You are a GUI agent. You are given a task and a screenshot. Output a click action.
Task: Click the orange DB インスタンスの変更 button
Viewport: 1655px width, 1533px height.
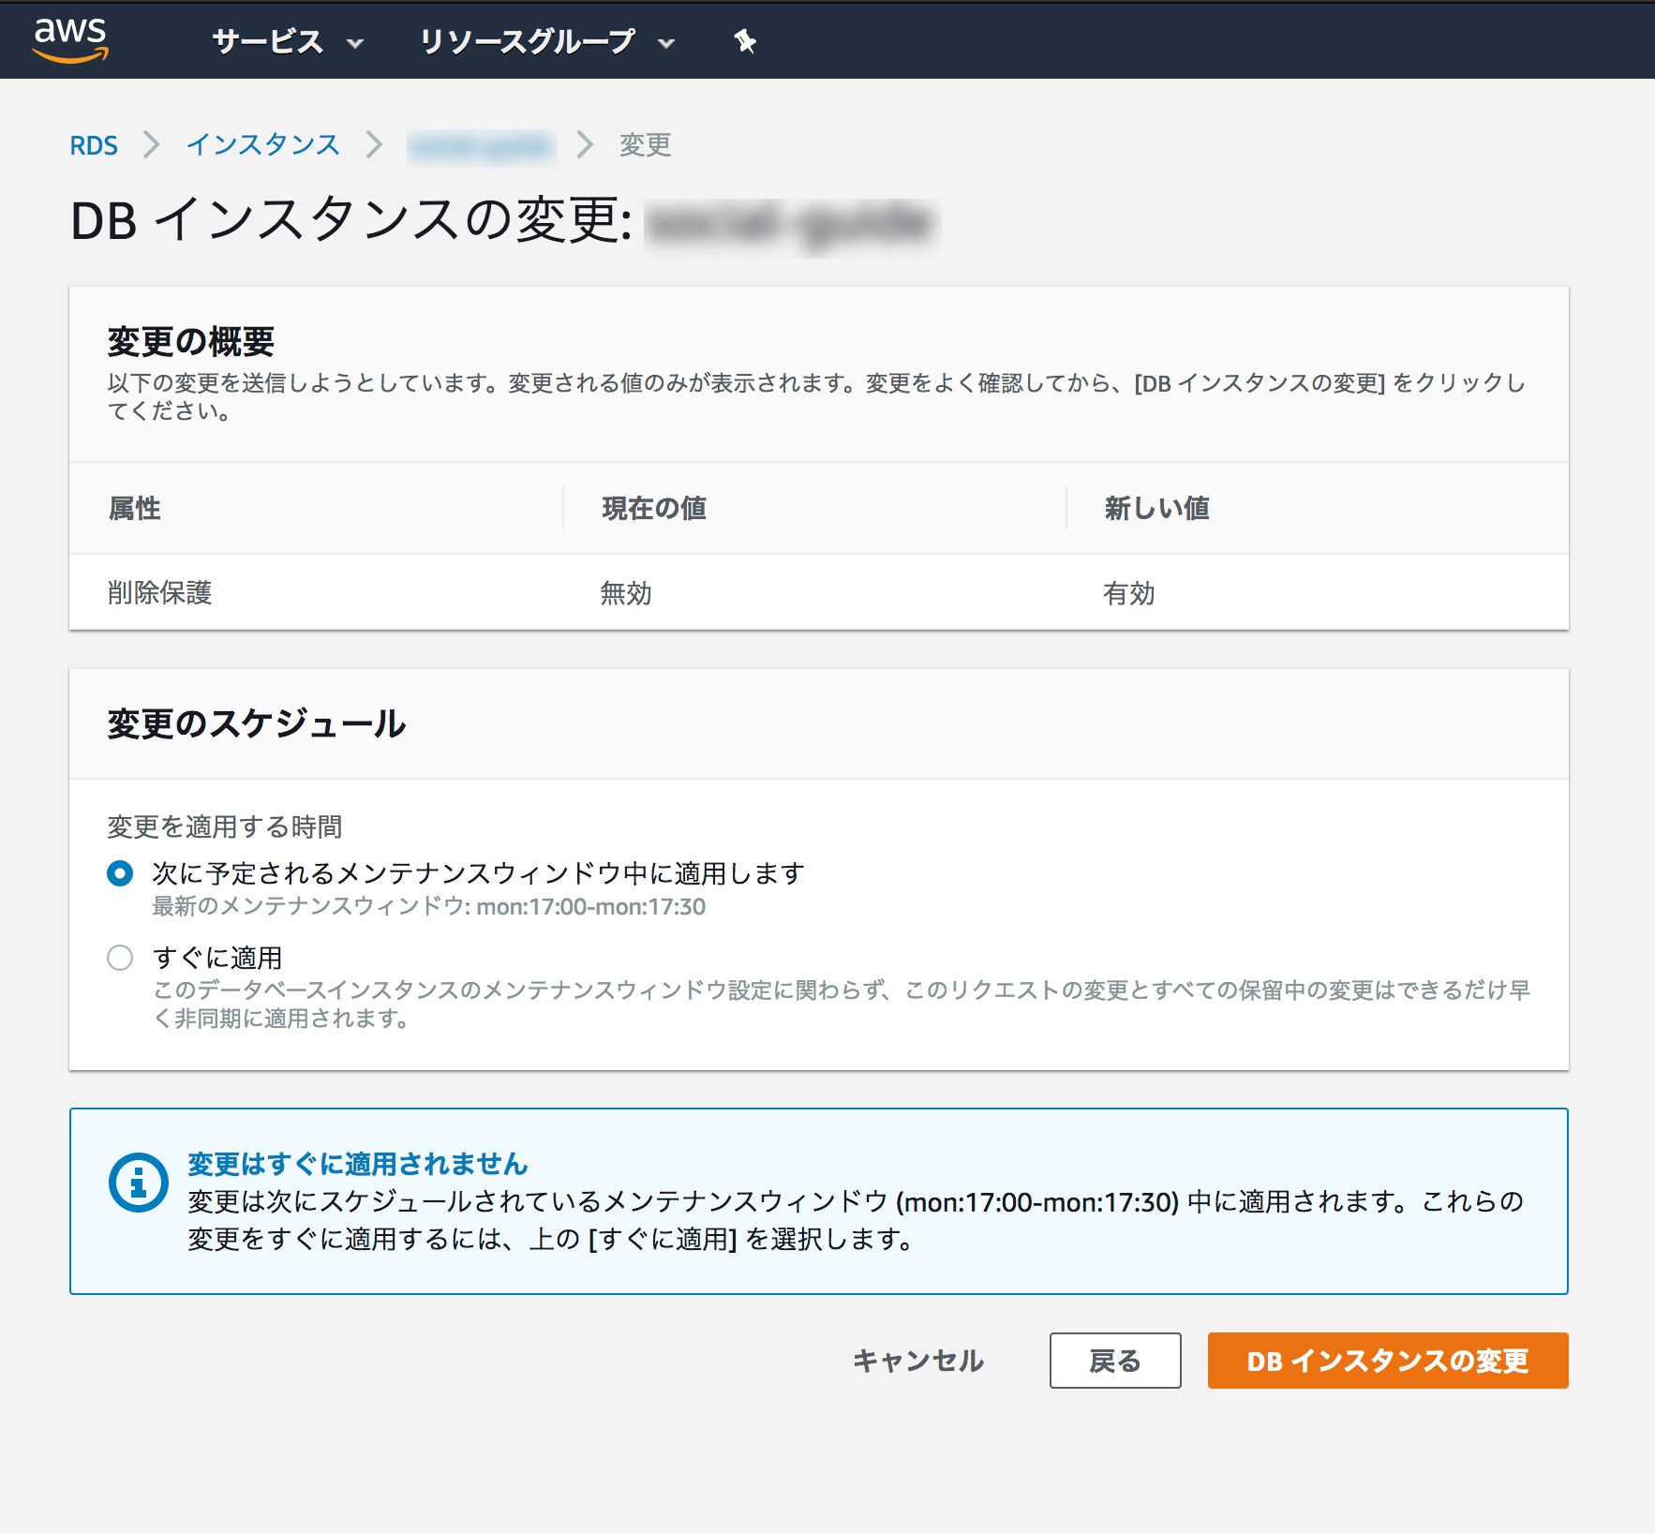coord(1386,1361)
